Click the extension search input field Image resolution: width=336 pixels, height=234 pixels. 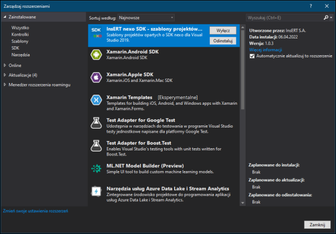[x=284, y=17]
